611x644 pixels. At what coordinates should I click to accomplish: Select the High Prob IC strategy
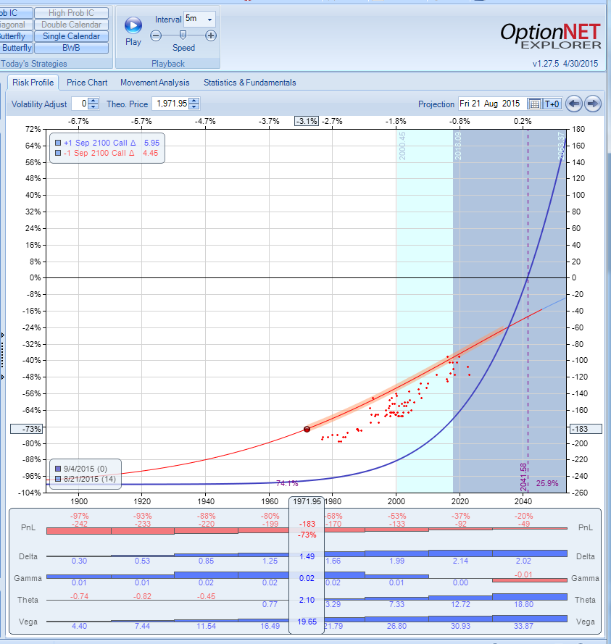point(71,13)
